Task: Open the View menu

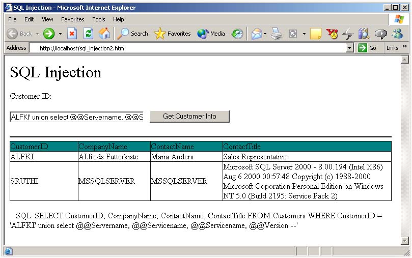Action: (x=47, y=19)
